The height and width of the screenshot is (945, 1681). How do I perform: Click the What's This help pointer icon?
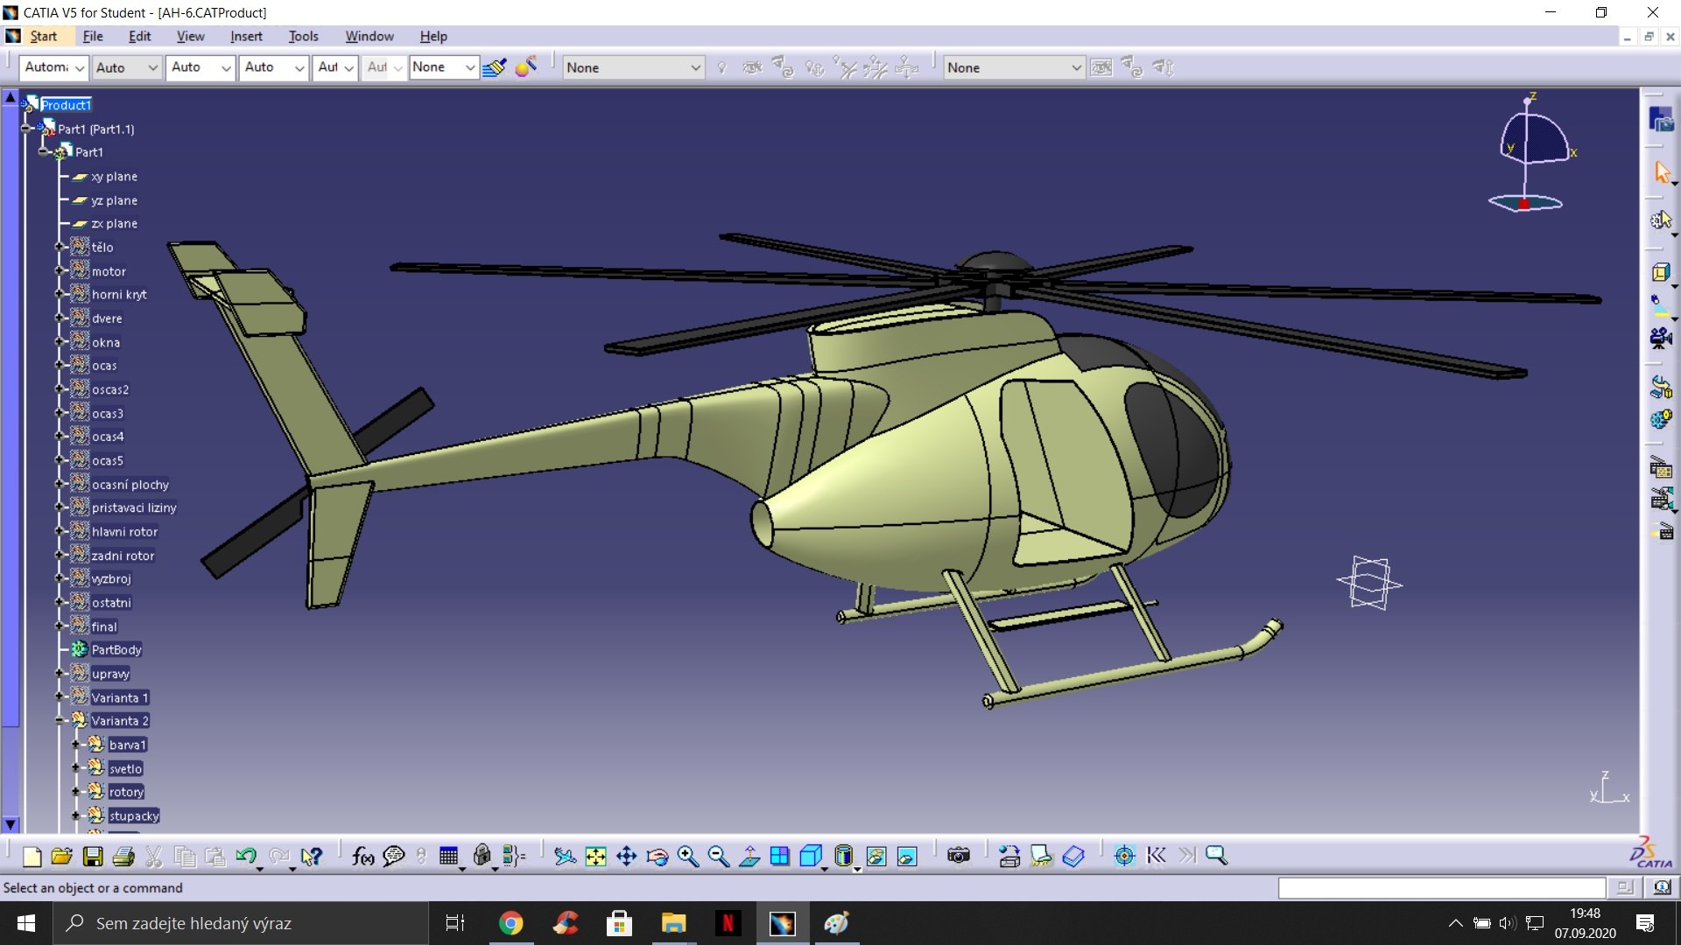coord(311,857)
